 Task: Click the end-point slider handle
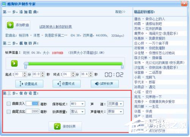tap(122, 66)
